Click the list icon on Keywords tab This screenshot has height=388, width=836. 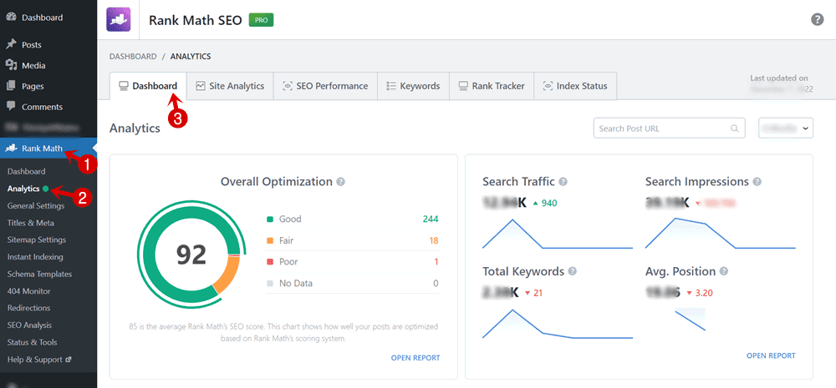click(390, 86)
